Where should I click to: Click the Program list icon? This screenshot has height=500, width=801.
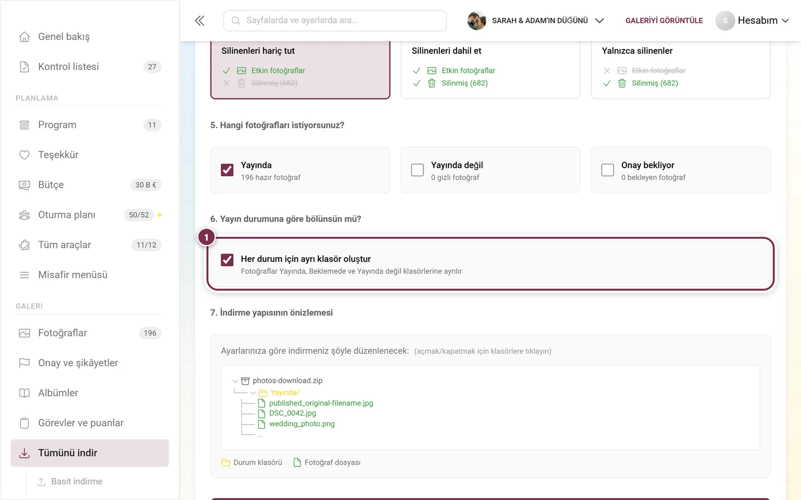(x=24, y=125)
